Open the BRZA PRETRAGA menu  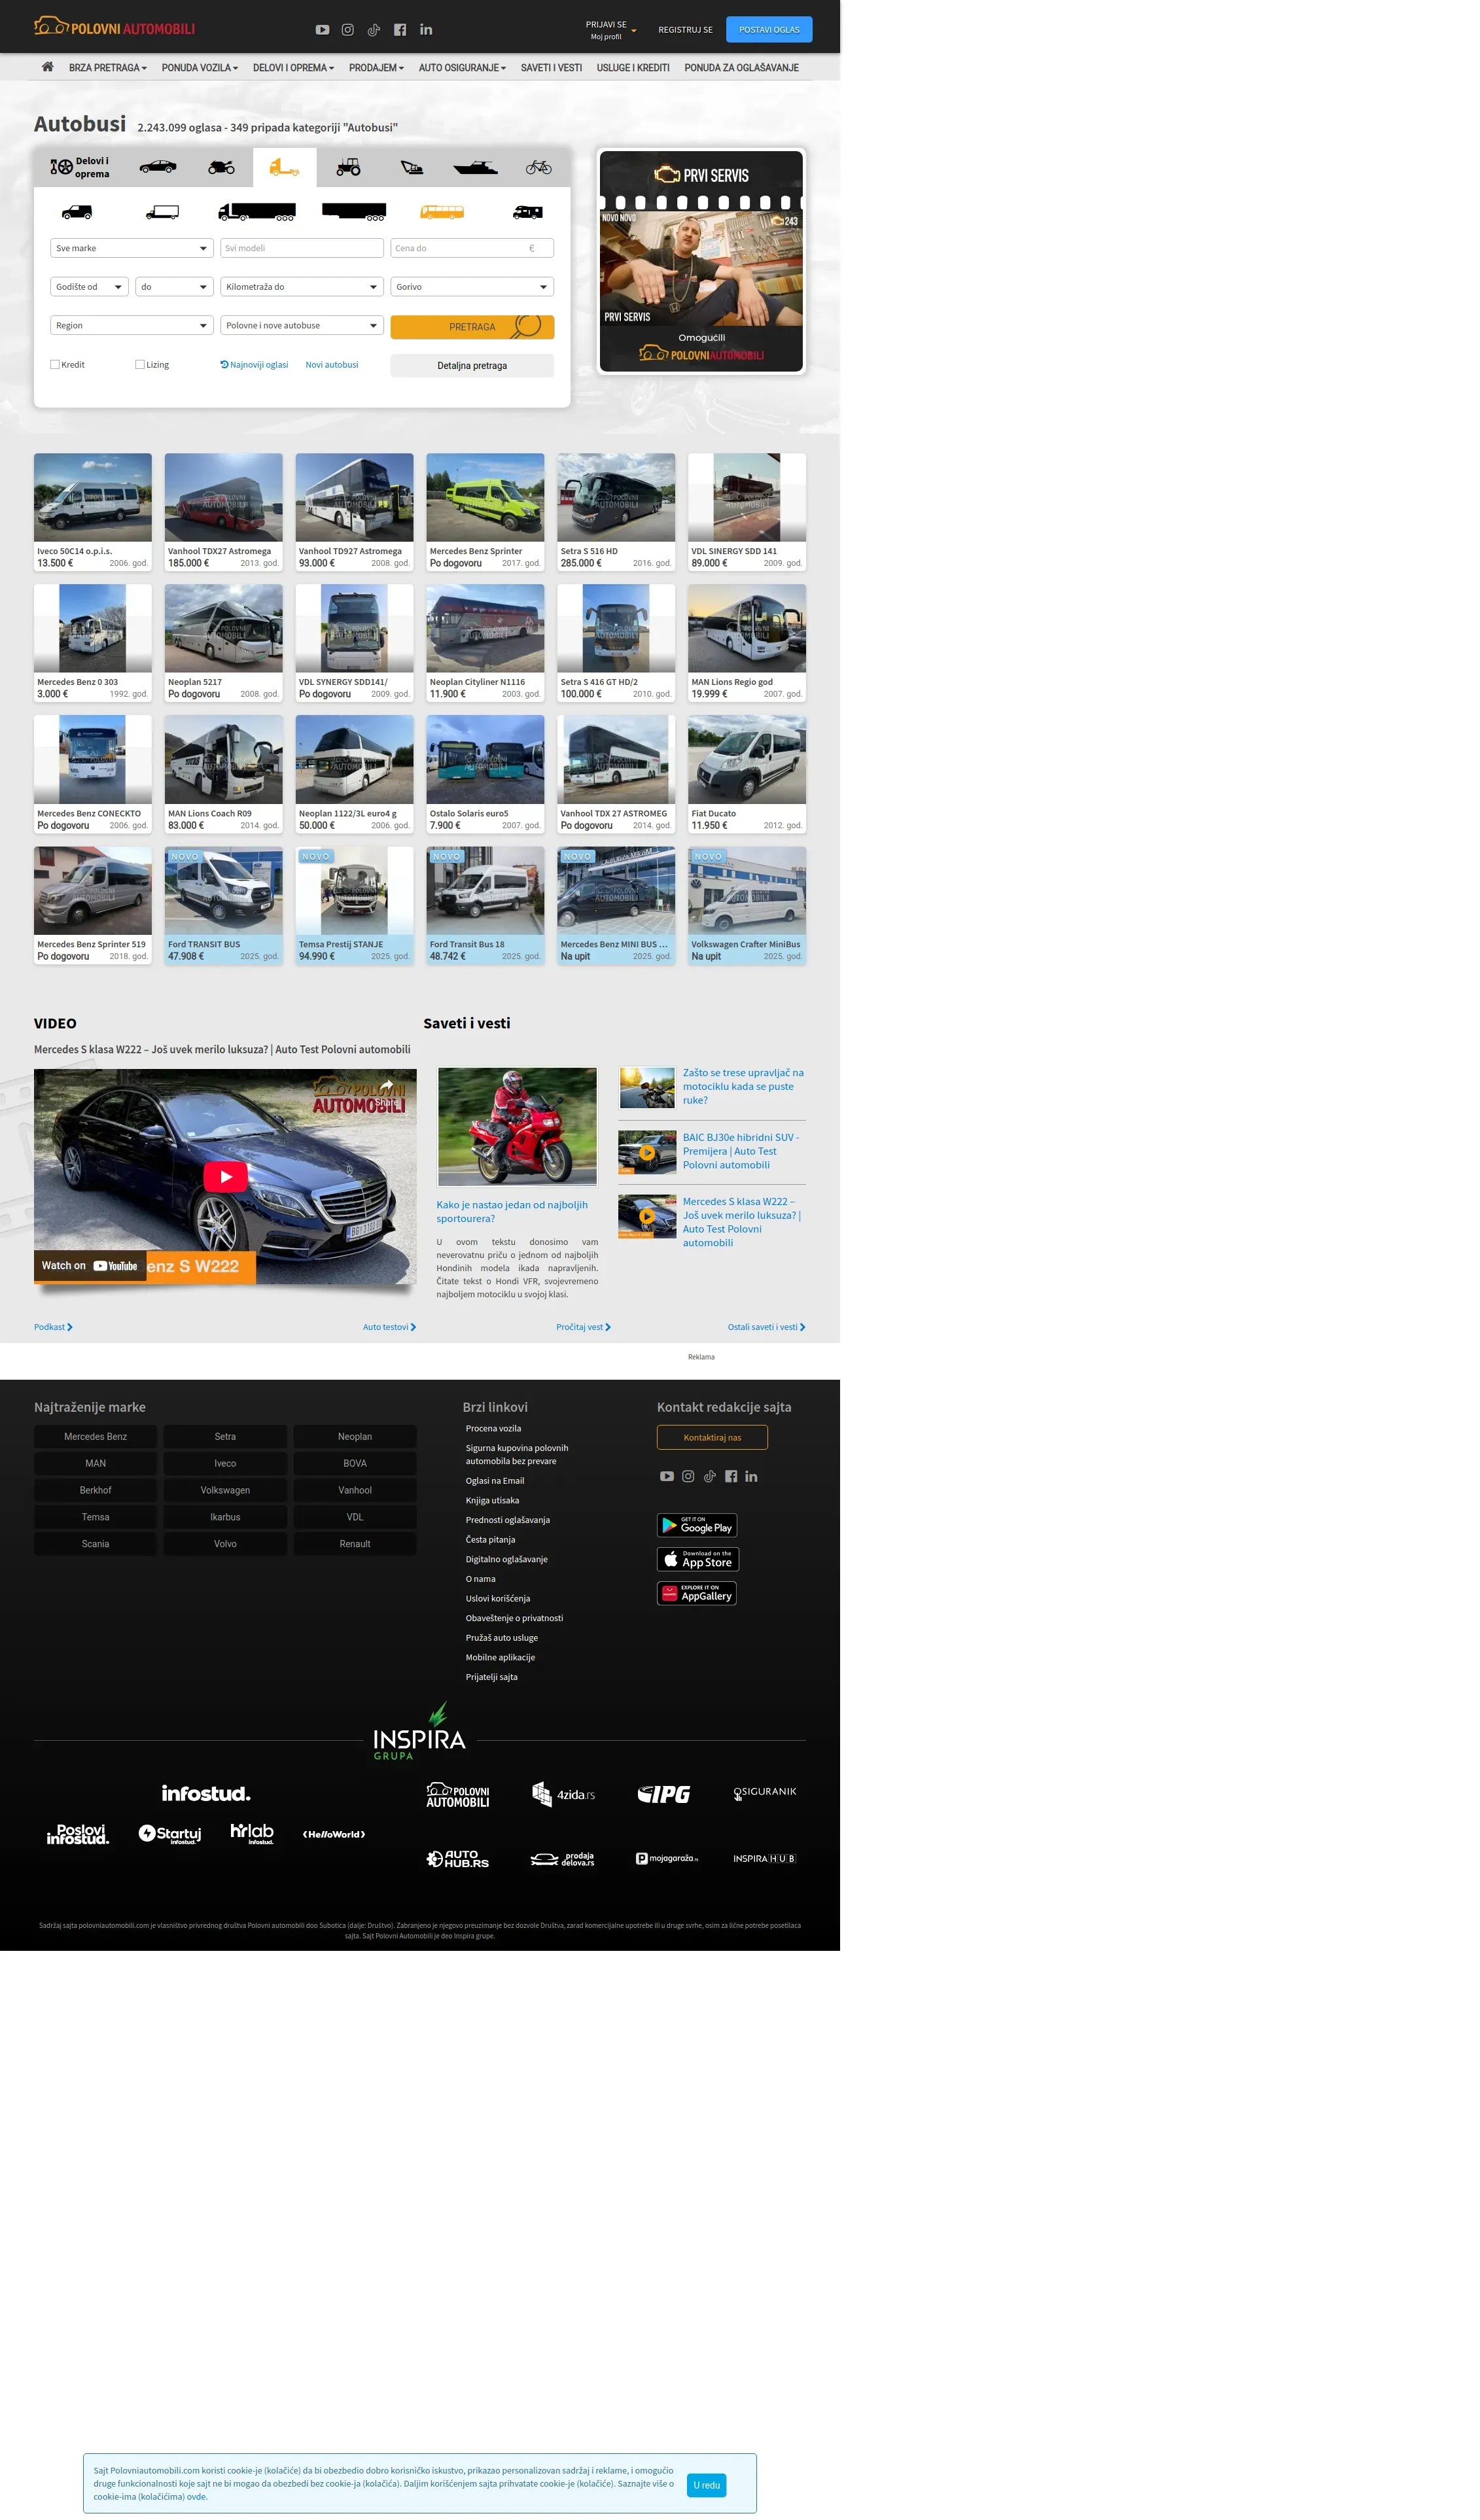point(108,68)
